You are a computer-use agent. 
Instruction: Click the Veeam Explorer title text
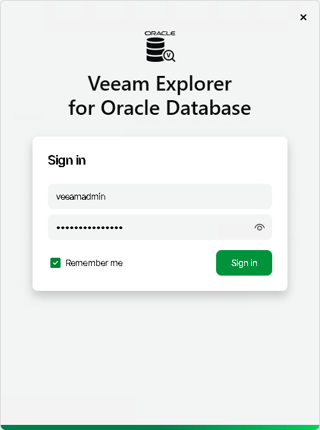coord(160,84)
